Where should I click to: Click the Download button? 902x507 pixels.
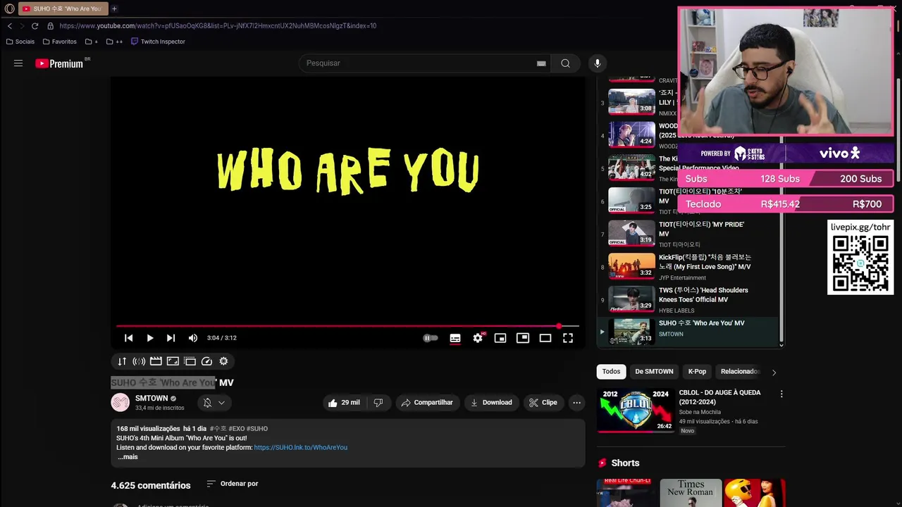pyautogui.click(x=491, y=403)
